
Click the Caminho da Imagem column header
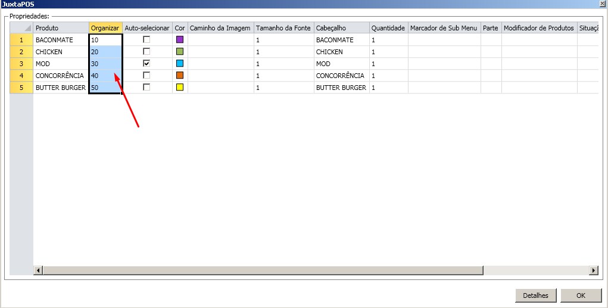pyautogui.click(x=221, y=28)
